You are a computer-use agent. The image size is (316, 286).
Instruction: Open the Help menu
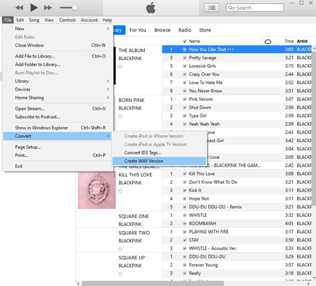pyautogui.click(x=107, y=20)
